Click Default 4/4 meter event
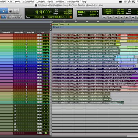Image resolution: width=138 pixels, height=138 pixels. tap(57, 27)
